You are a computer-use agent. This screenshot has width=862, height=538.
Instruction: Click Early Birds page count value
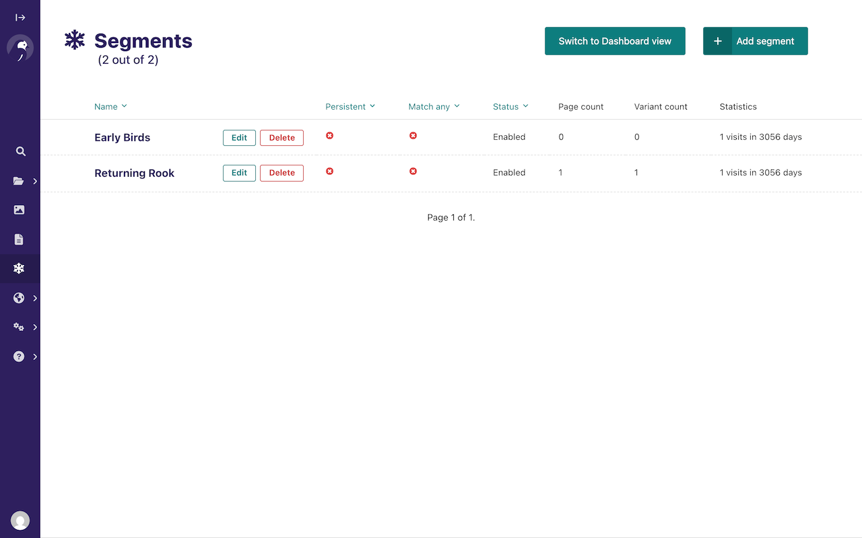(561, 137)
